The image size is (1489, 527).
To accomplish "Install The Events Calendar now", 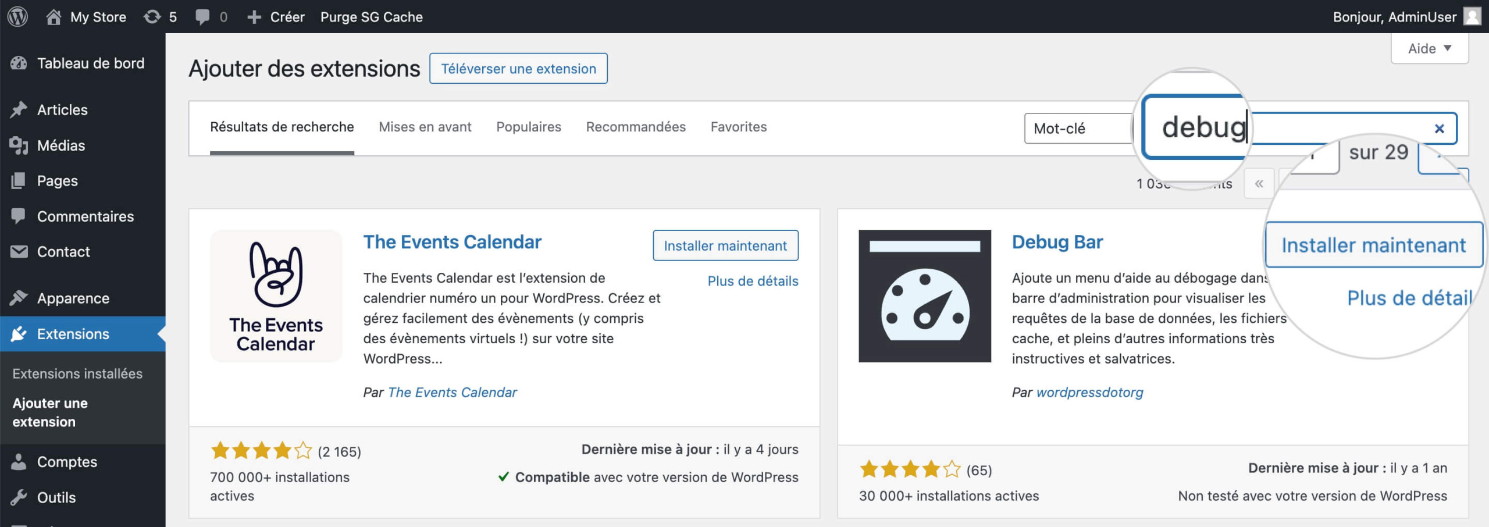I will click(x=725, y=245).
